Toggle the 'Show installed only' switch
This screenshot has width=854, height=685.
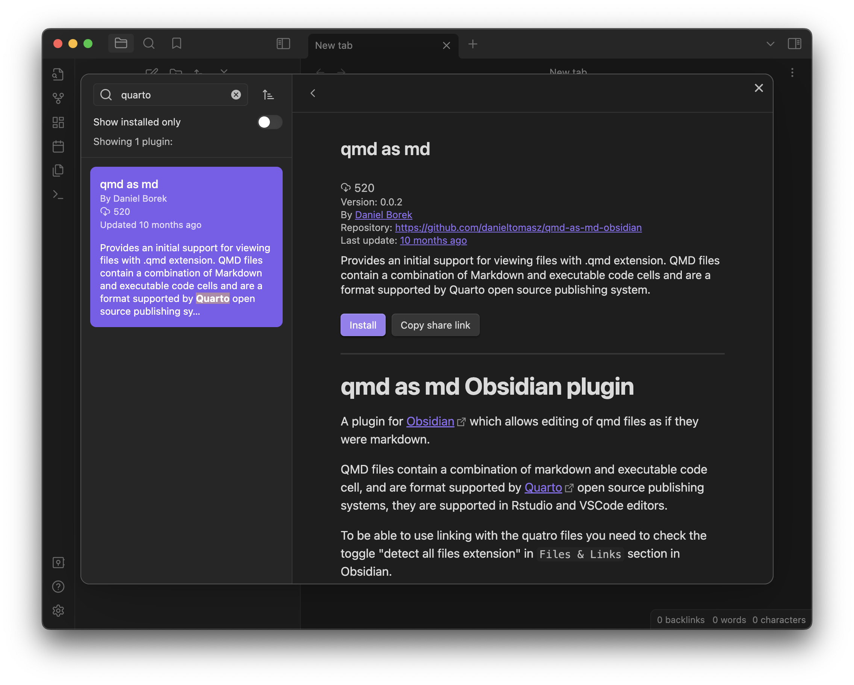click(269, 122)
